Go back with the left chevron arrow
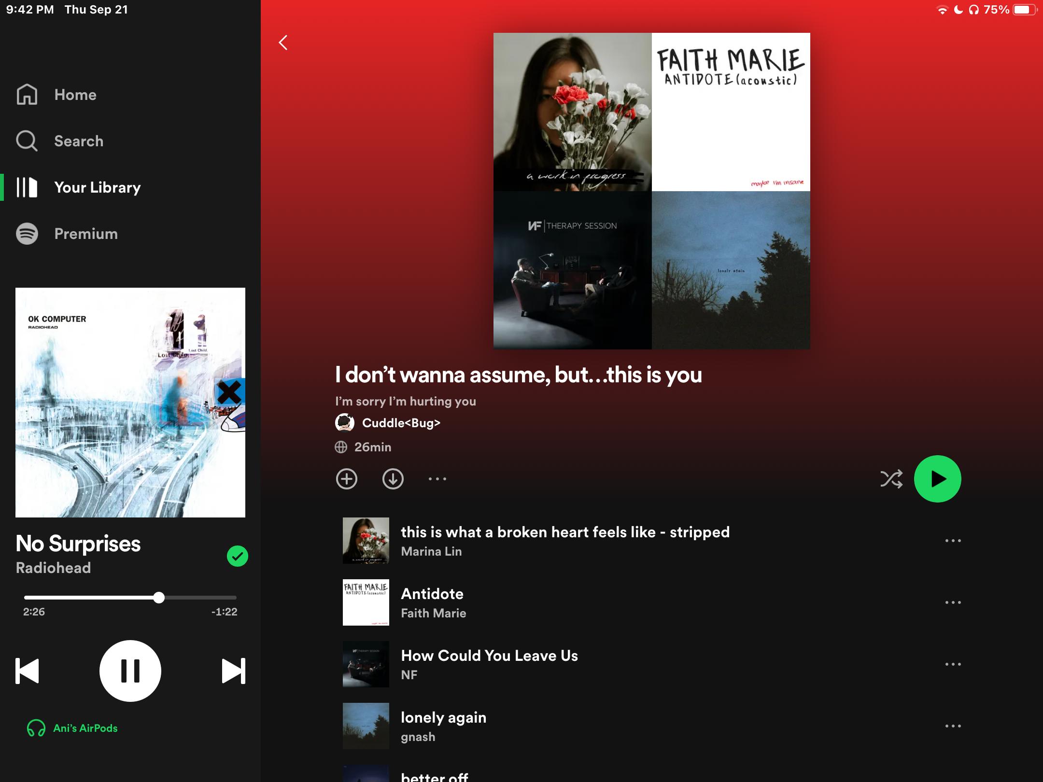 click(283, 42)
